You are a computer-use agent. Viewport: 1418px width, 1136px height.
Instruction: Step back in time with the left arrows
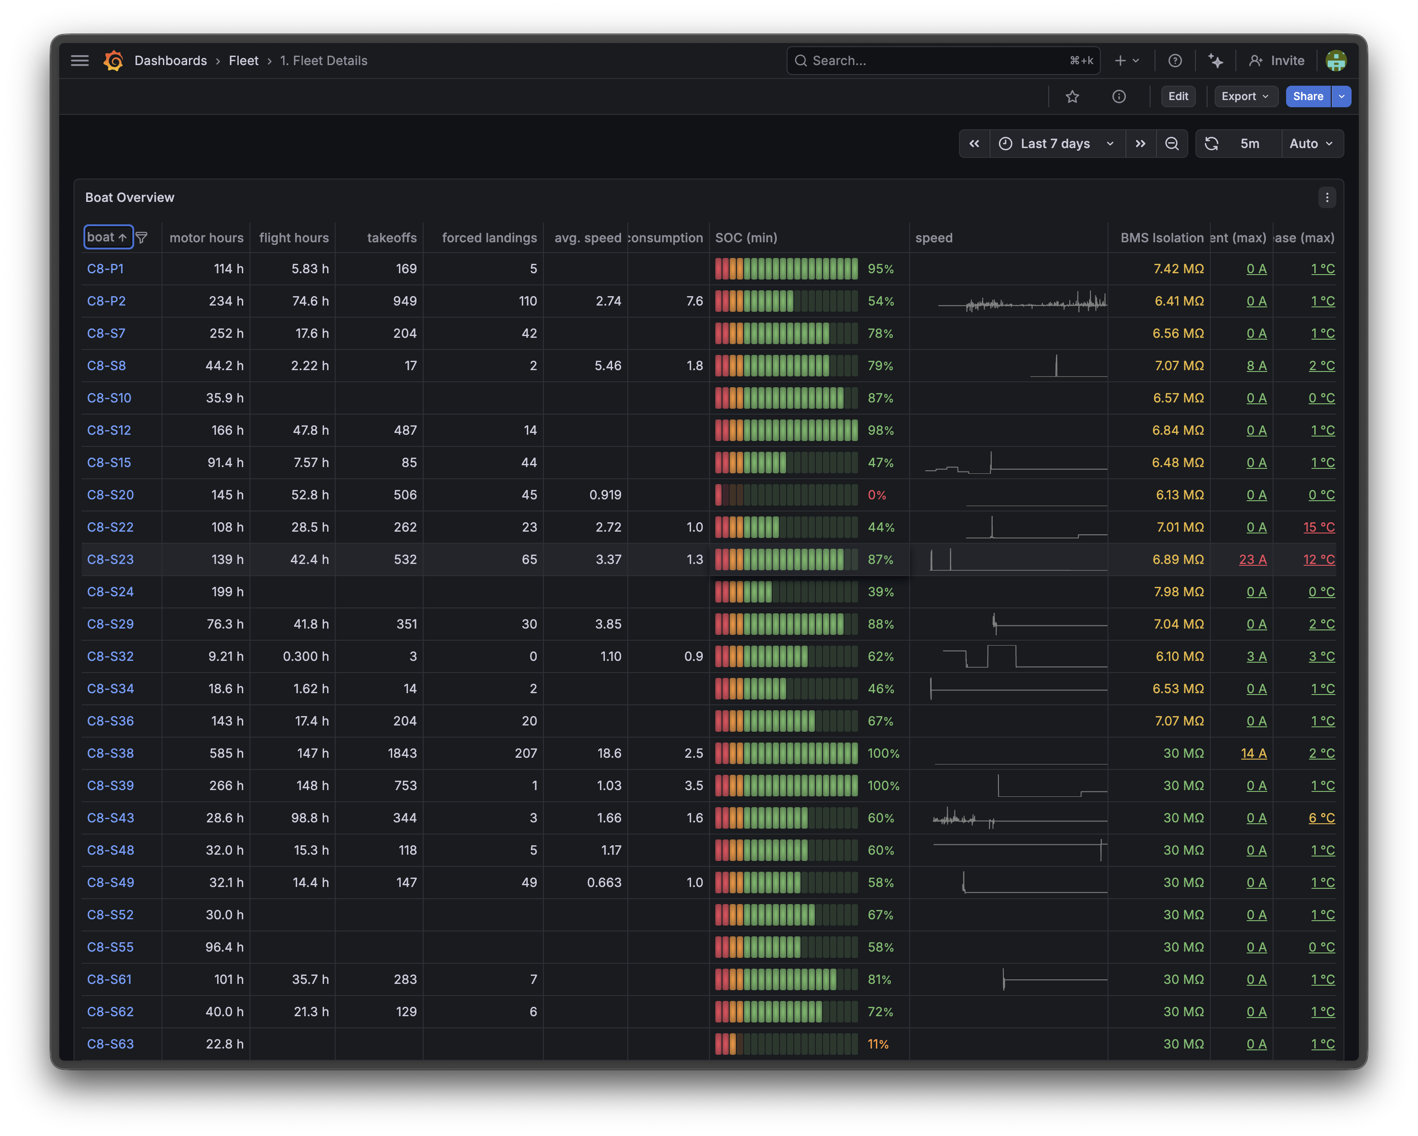[974, 143]
